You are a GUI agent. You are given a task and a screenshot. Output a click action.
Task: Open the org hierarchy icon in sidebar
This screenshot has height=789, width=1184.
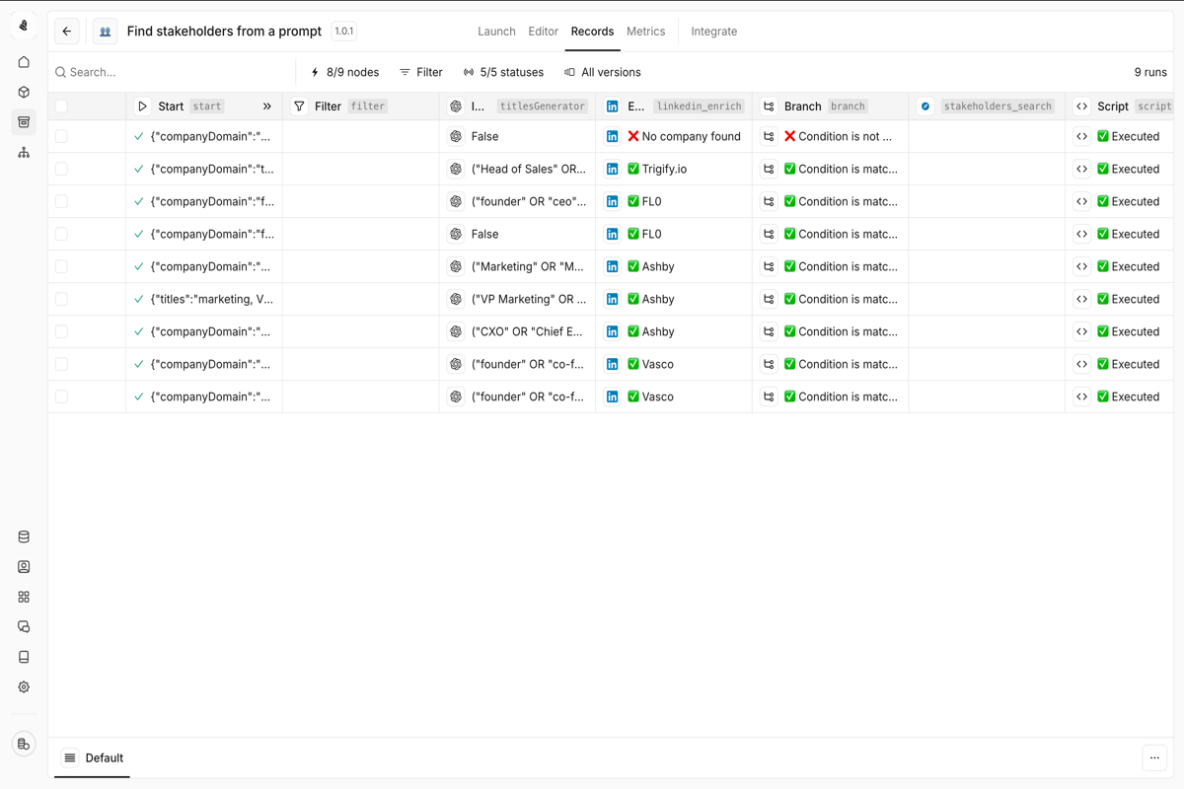click(24, 152)
